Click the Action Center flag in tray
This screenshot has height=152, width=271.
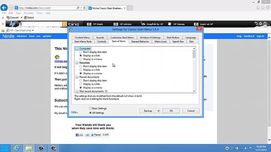[251, 148]
